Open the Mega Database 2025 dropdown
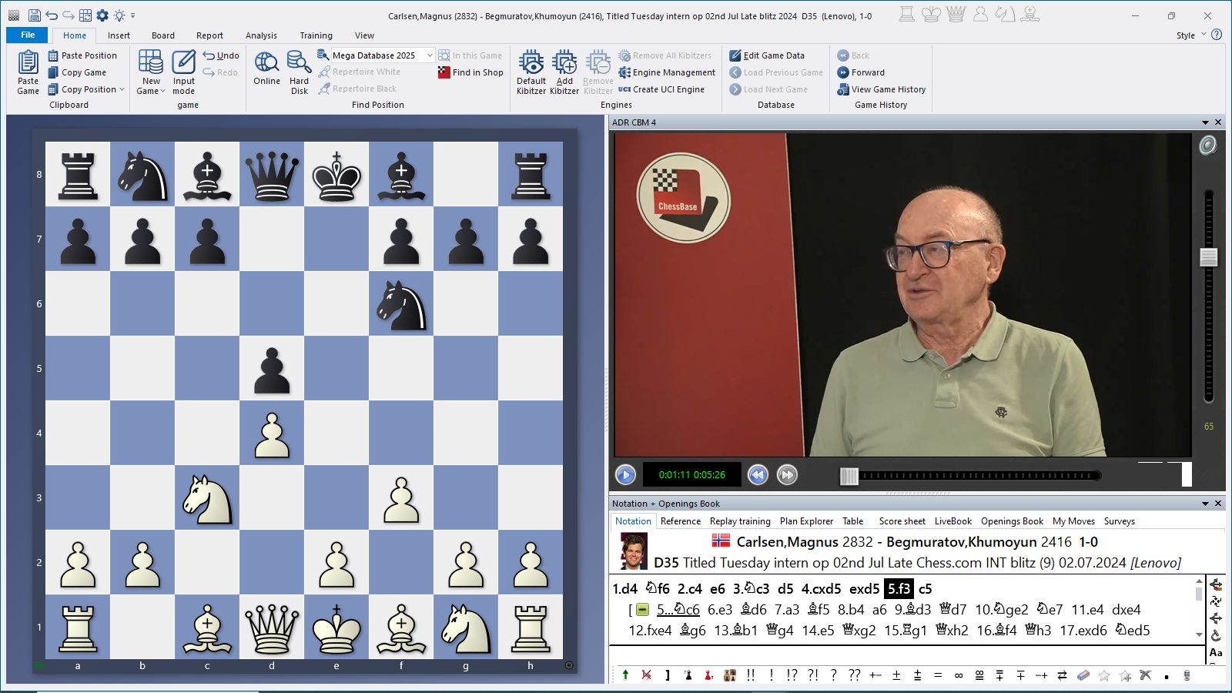 430,55
